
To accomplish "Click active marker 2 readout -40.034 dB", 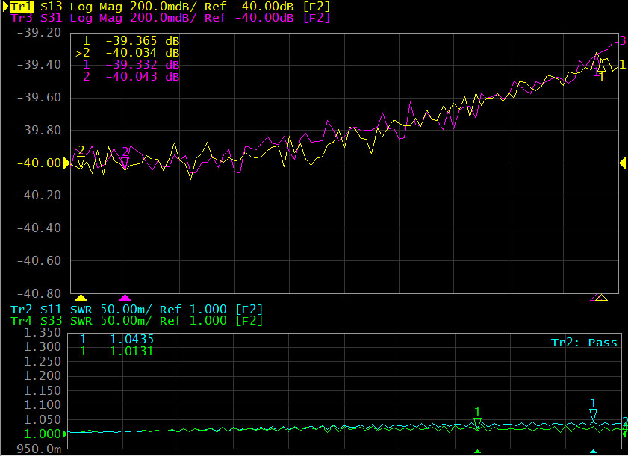I will [128, 53].
